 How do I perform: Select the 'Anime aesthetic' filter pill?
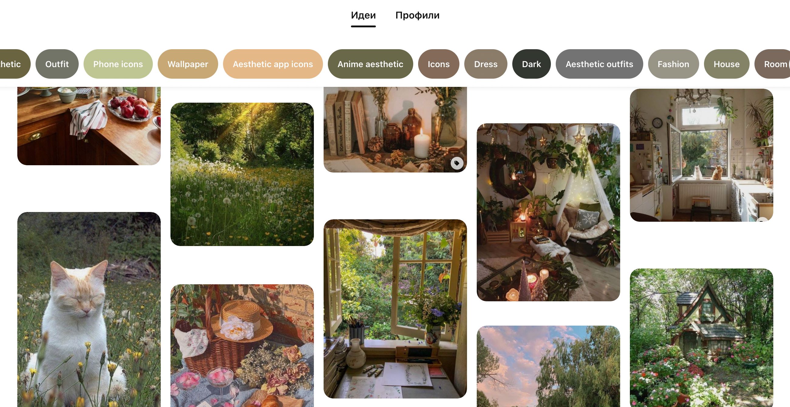[371, 63]
